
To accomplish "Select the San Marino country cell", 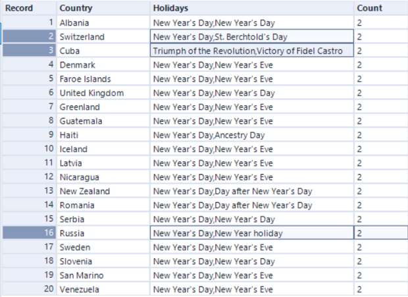I will click(102, 275).
